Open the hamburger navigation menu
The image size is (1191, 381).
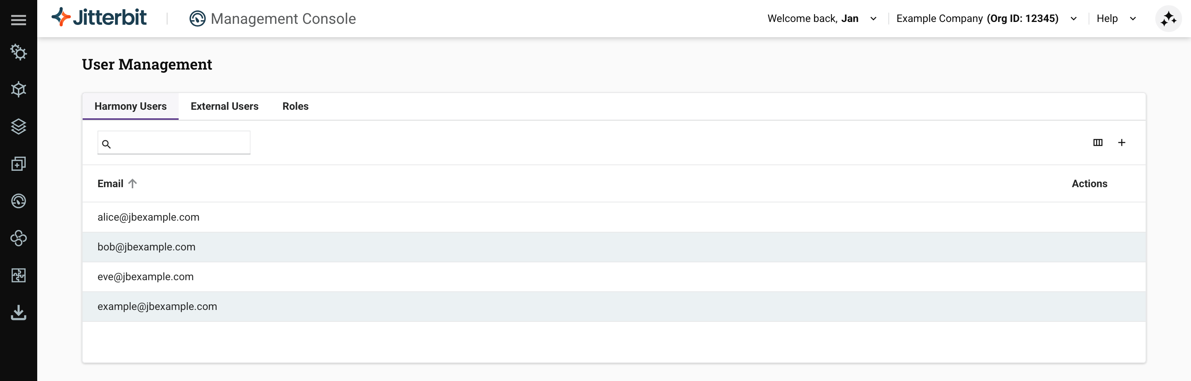tap(19, 20)
